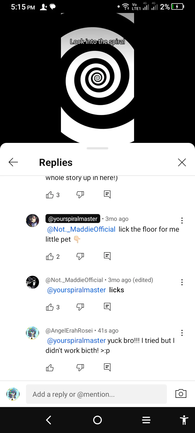Reply to the @Not._MaddieOfficial comment
This screenshot has height=433, width=195.
pyautogui.click(x=107, y=307)
